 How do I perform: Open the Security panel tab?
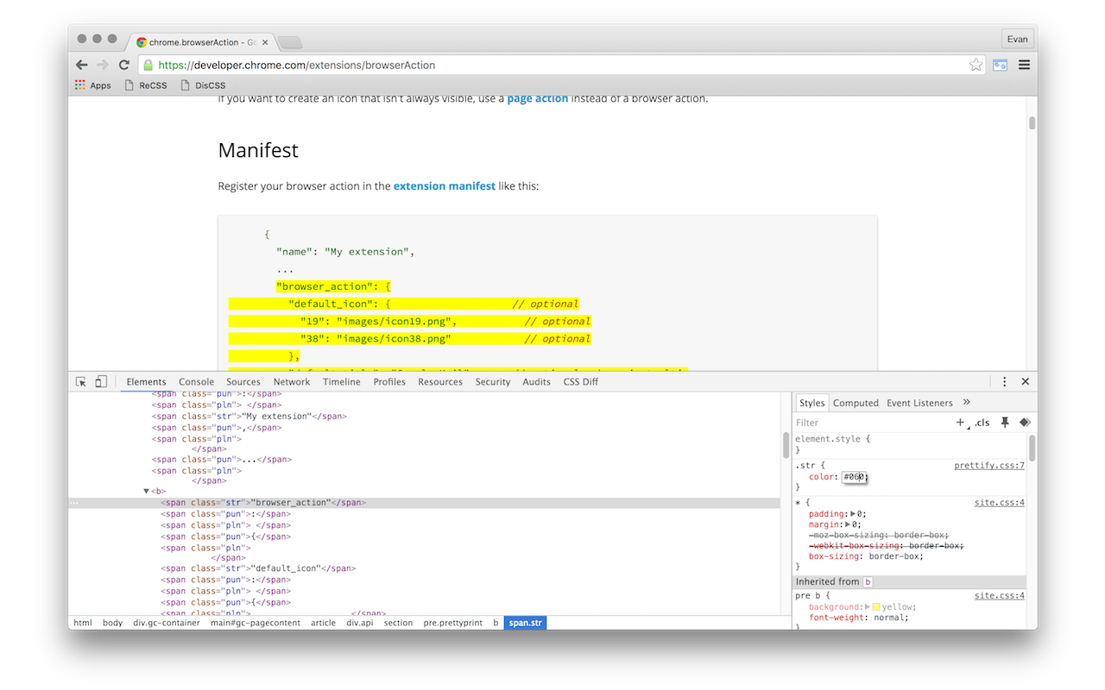pyautogui.click(x=493, y=381)
